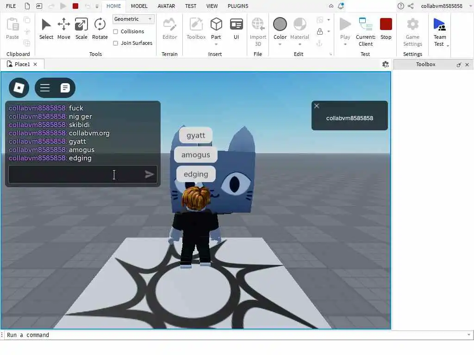The height and width of the screenshot is (355, 474).
Task: Click the collabvm.org chat message
Action: [x=59, y=133]
